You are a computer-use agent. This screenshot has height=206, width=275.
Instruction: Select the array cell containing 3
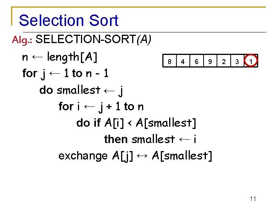coord(237,61)
